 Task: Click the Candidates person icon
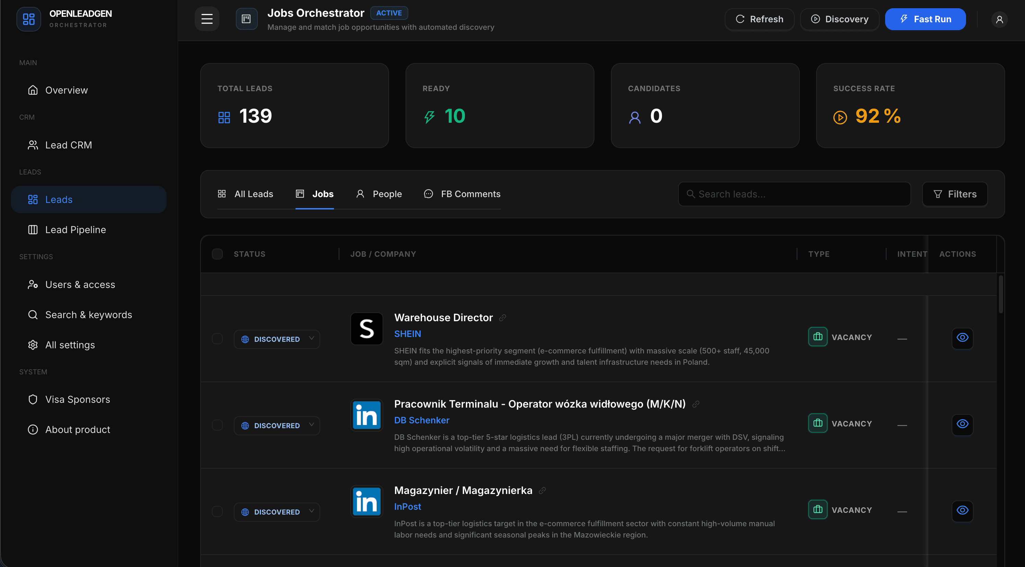[635, 117]
